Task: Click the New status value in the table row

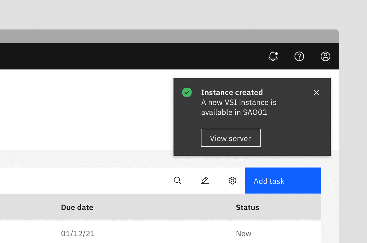Action: click(x=243, y=233)
